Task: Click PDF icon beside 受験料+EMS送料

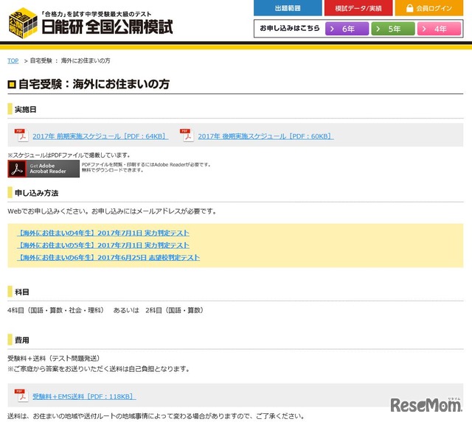Action: point(21,395)
